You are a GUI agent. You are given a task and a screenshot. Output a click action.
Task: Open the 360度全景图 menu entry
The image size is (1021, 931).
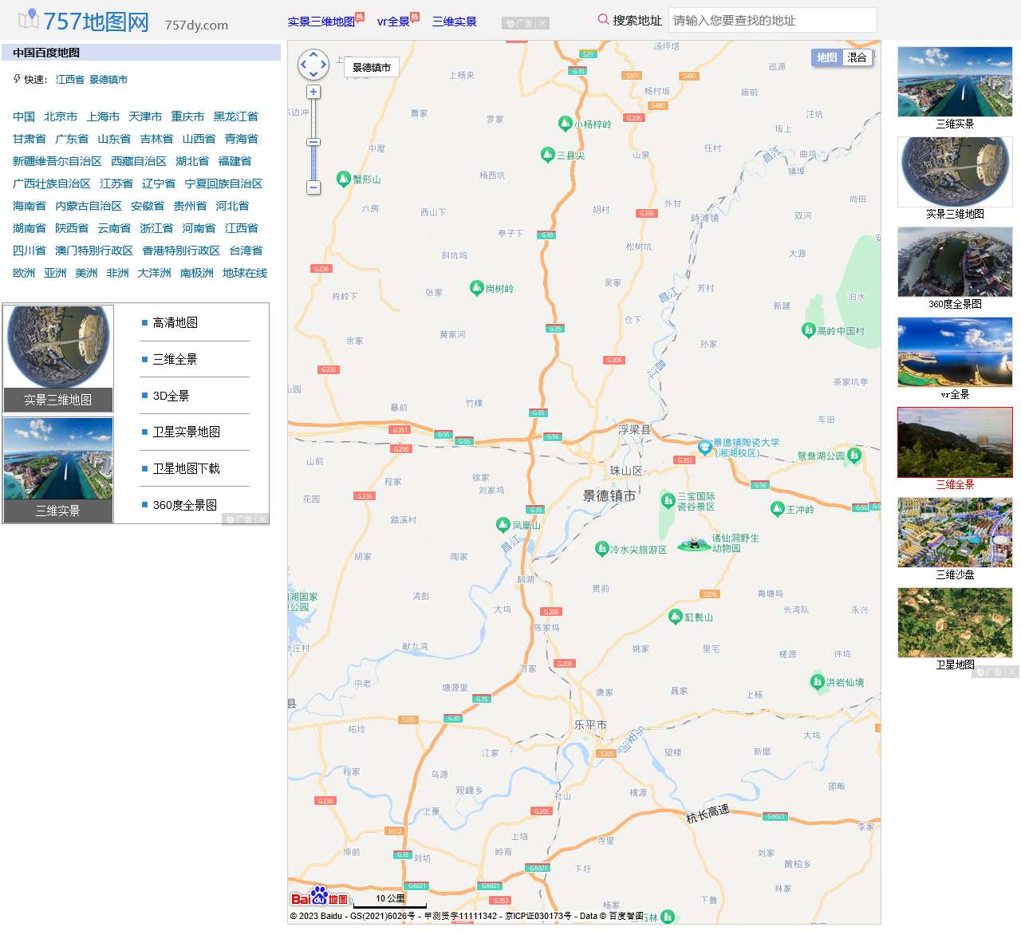coord(185,505)
